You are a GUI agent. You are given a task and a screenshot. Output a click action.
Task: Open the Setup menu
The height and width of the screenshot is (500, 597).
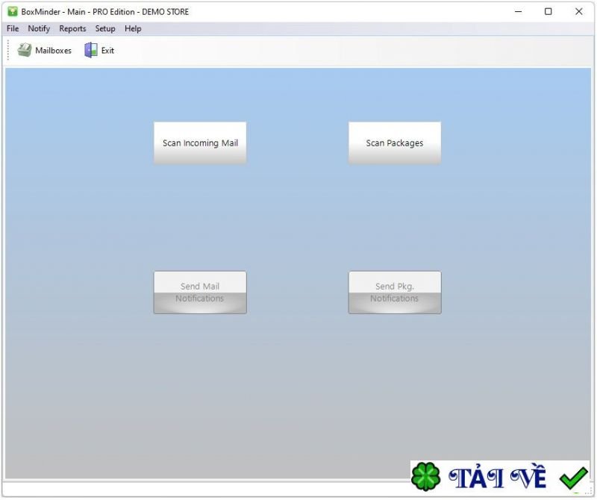[104, 28]
